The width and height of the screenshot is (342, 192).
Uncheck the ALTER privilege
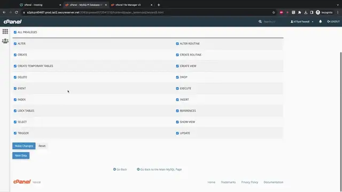pyautogui.click(x=15, y=44)
